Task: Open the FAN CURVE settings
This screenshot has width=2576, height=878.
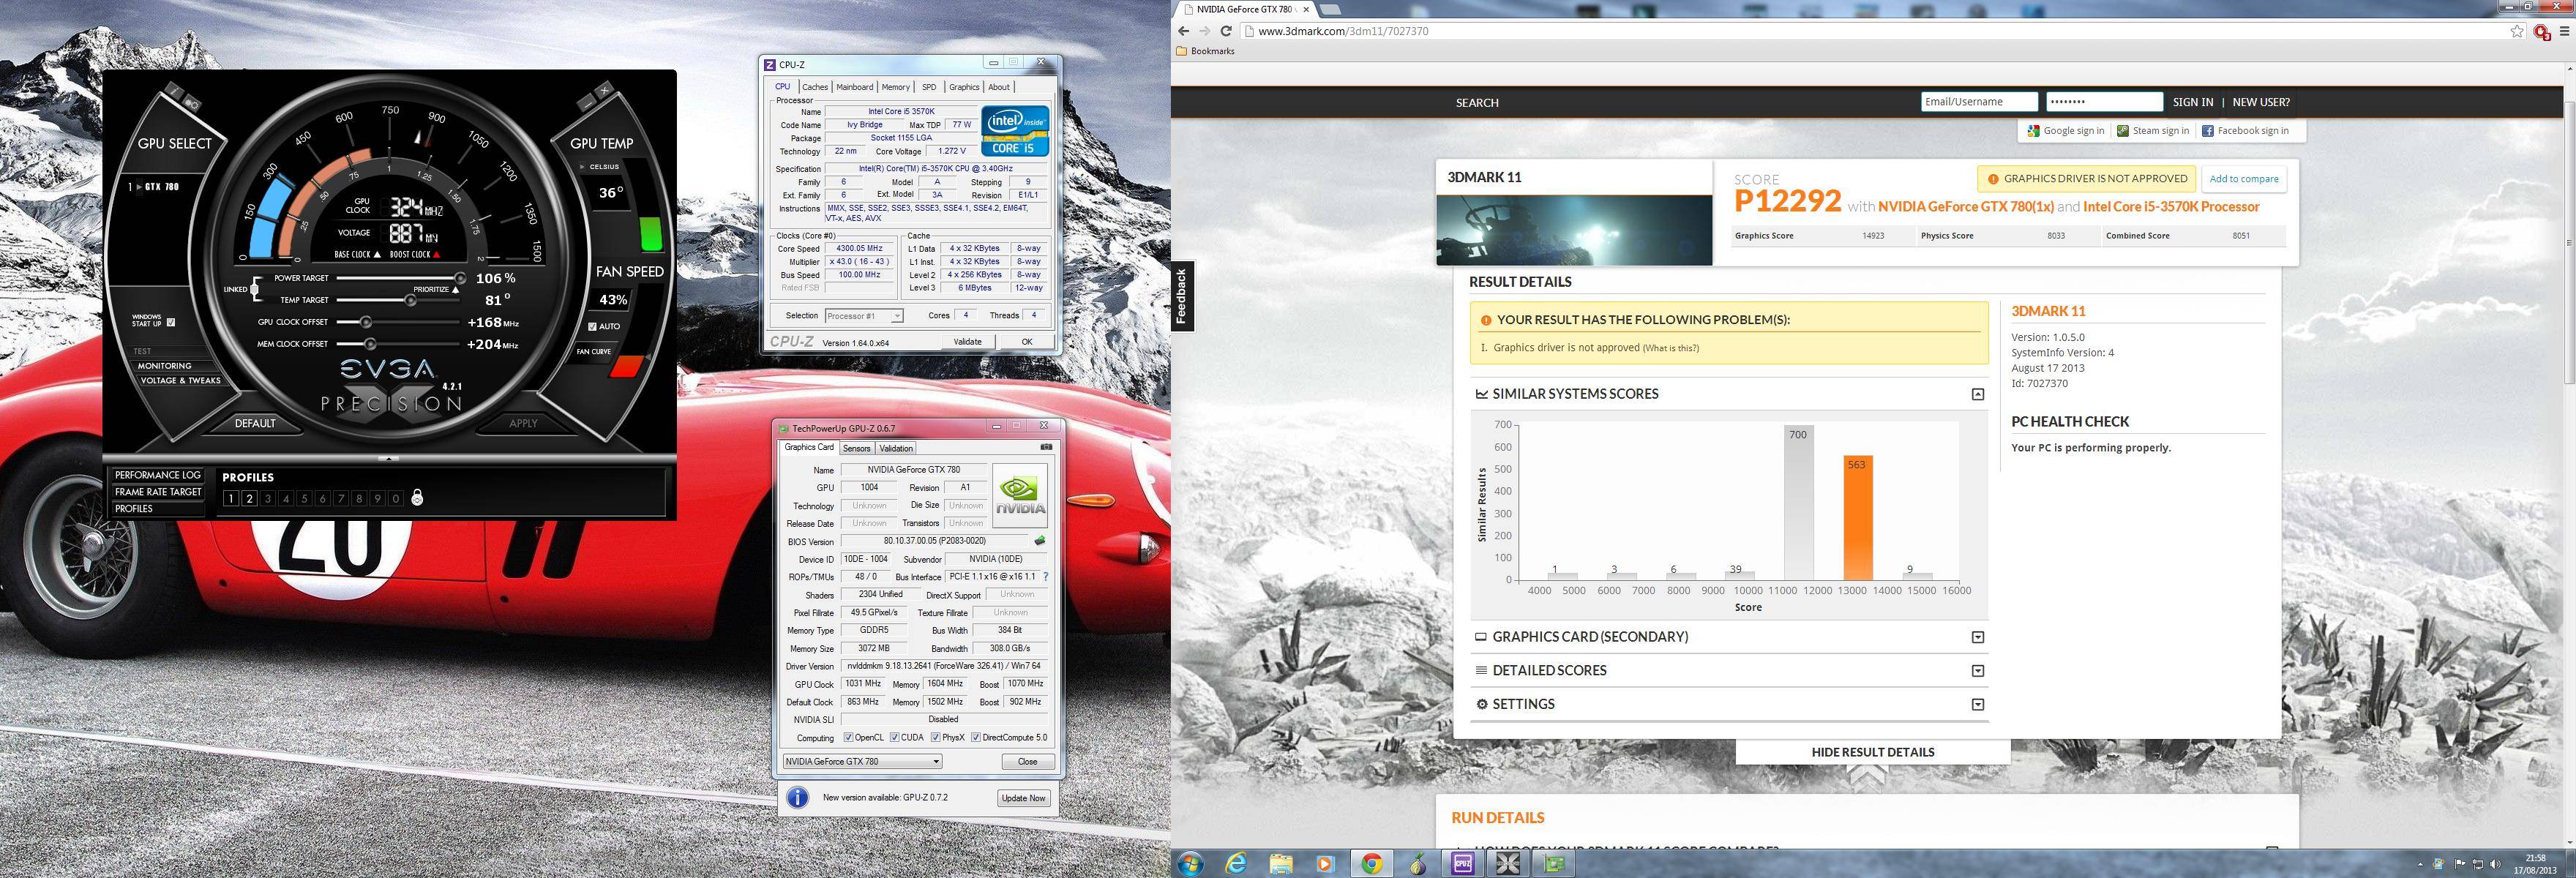Action: pyautogui.click(x=594, y=351)
